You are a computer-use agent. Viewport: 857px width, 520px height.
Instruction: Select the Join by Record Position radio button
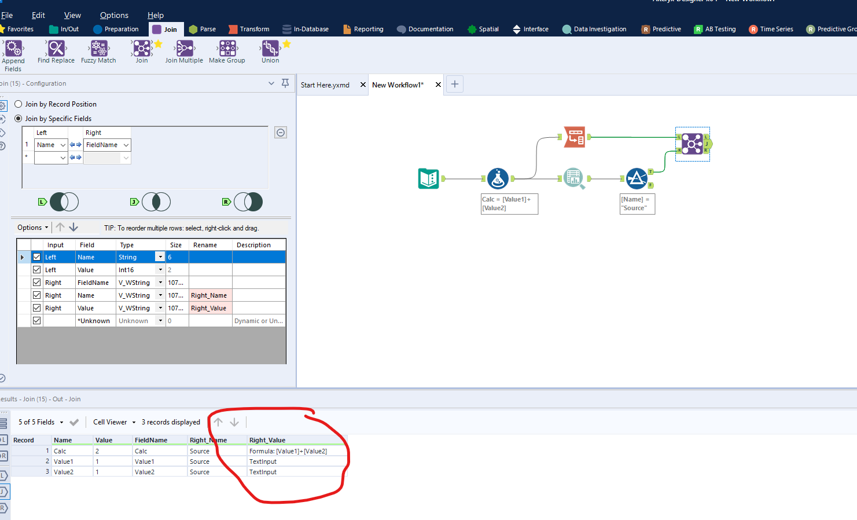(18, 104)
